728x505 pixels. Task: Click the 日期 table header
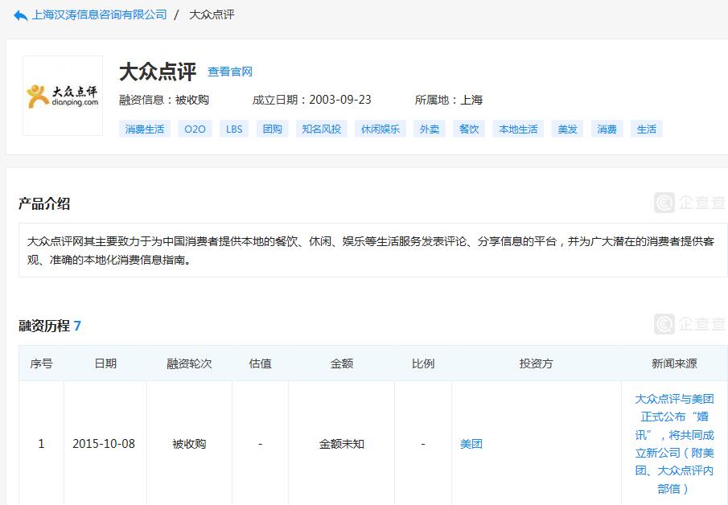106,363
